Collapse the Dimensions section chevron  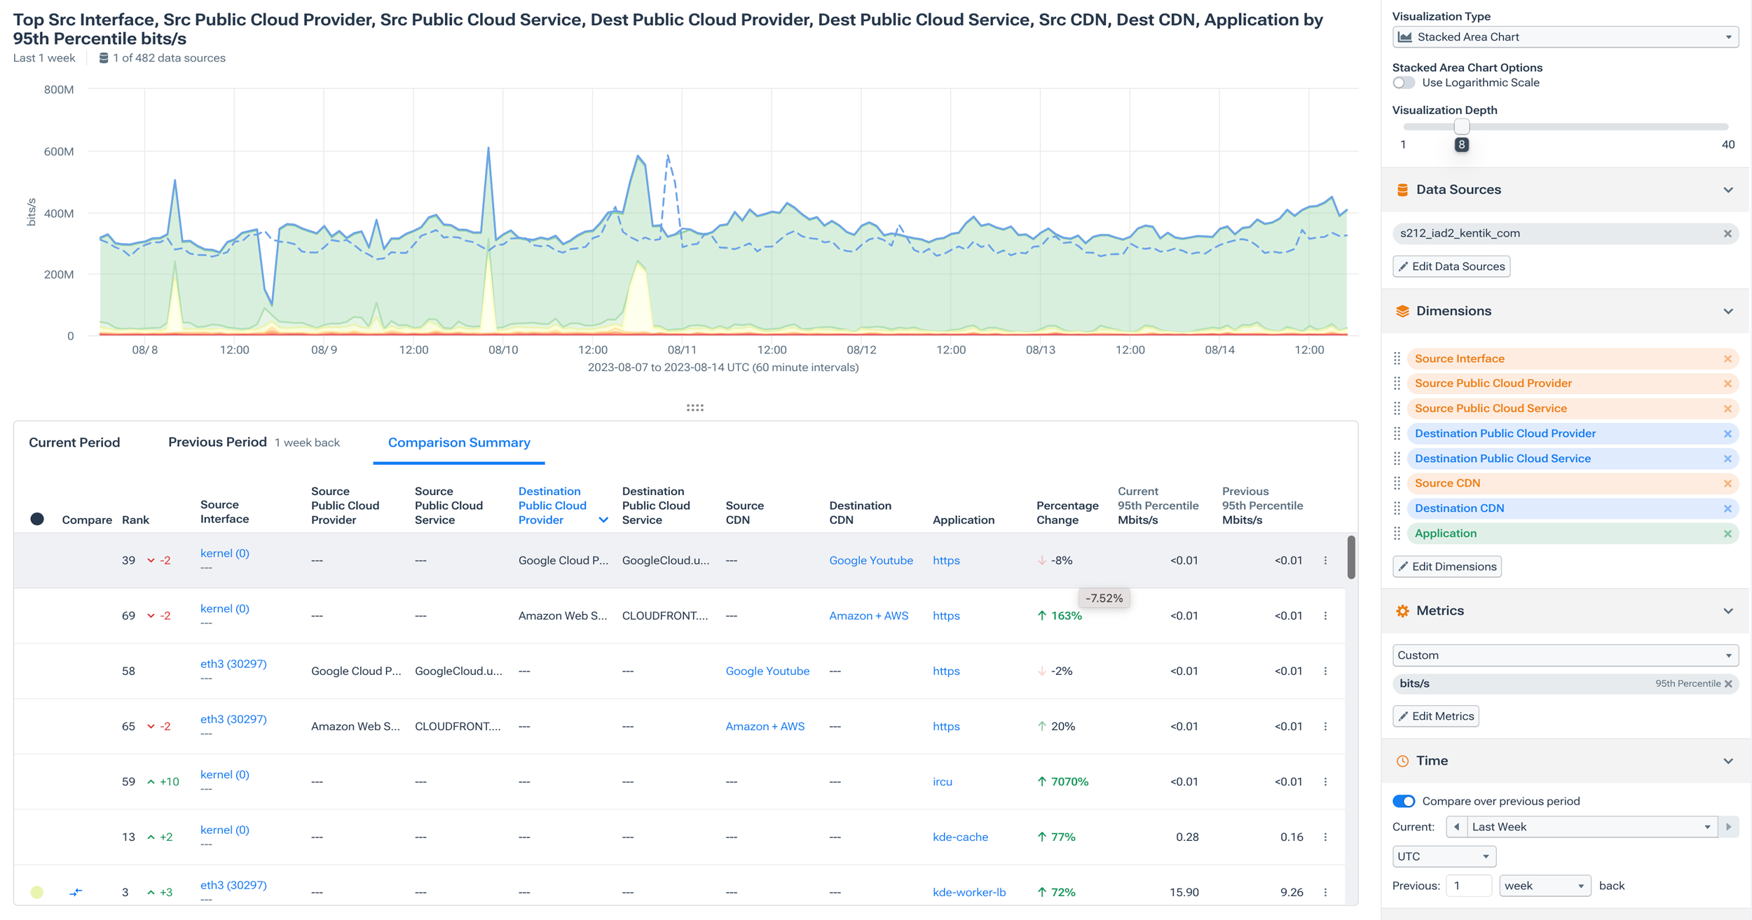tap(1727, 310)
